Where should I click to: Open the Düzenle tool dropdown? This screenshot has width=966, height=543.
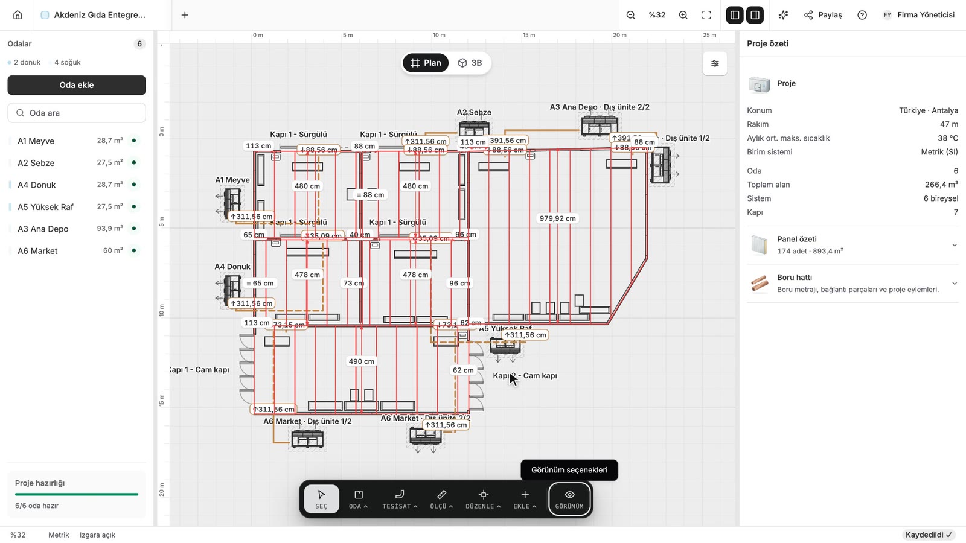(x=483, y=499)
